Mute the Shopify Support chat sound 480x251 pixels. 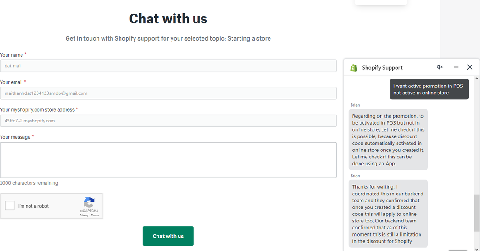point(440,67)
